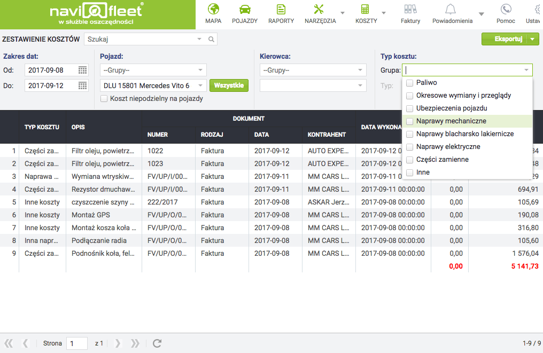Click the Od date field
Image resolution: width=543 pixels, height=353 pixels.
point(51,70)
